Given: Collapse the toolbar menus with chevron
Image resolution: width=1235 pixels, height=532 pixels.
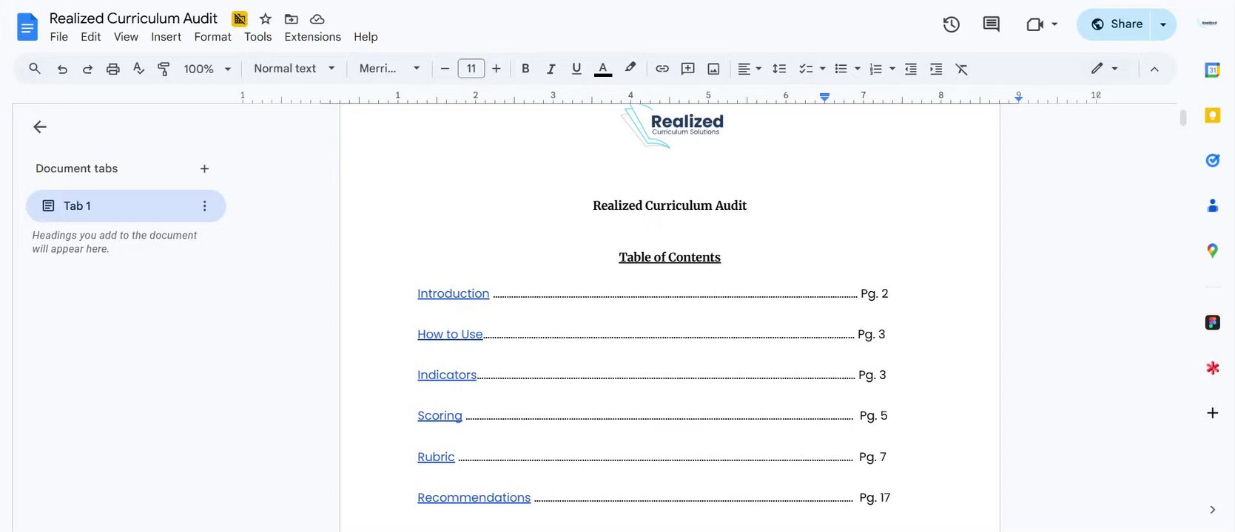Looking at the screenshot, I should click(1154, 69).
